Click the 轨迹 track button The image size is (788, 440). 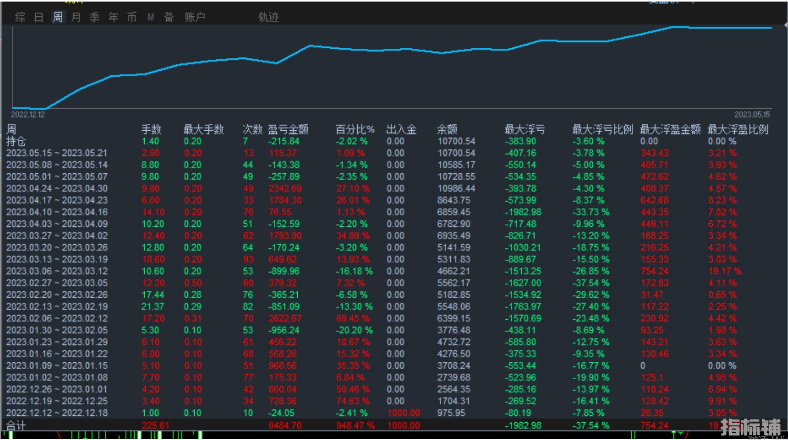pyautogui.click(x=268, y=17)
